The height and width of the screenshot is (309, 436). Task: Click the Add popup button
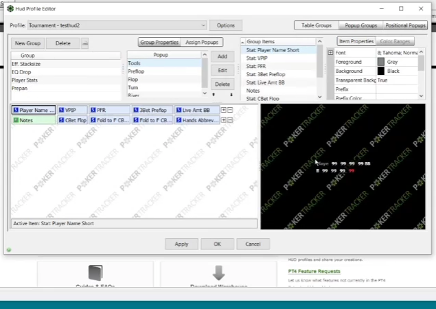click(x=222, y=56)
